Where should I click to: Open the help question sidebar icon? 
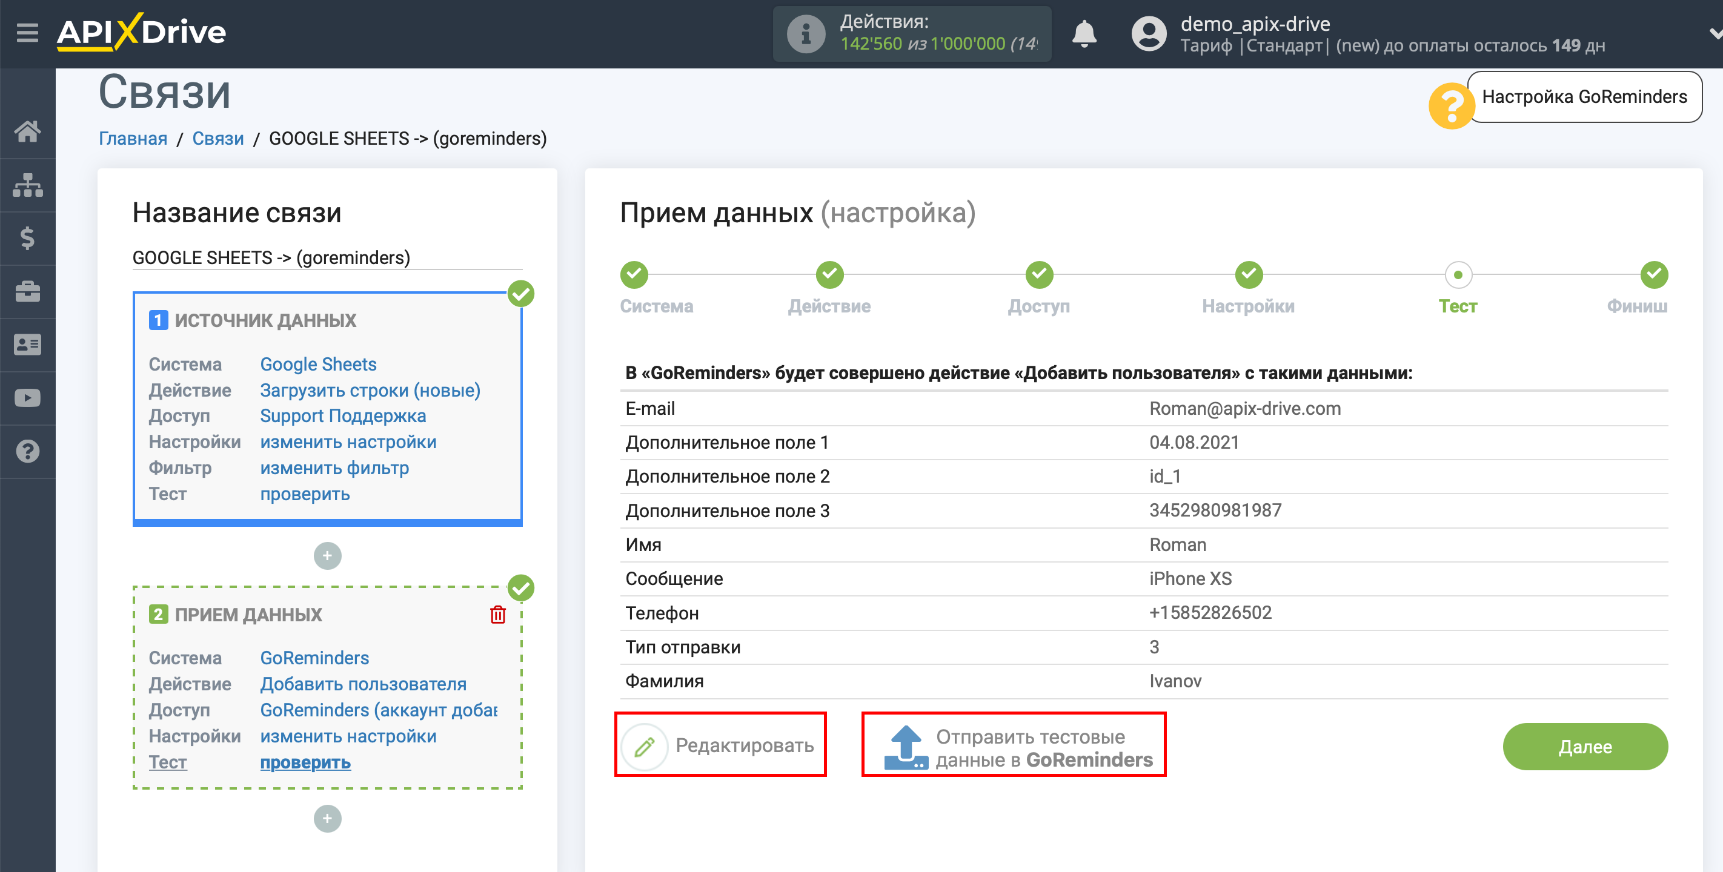[x=27, y=452]
